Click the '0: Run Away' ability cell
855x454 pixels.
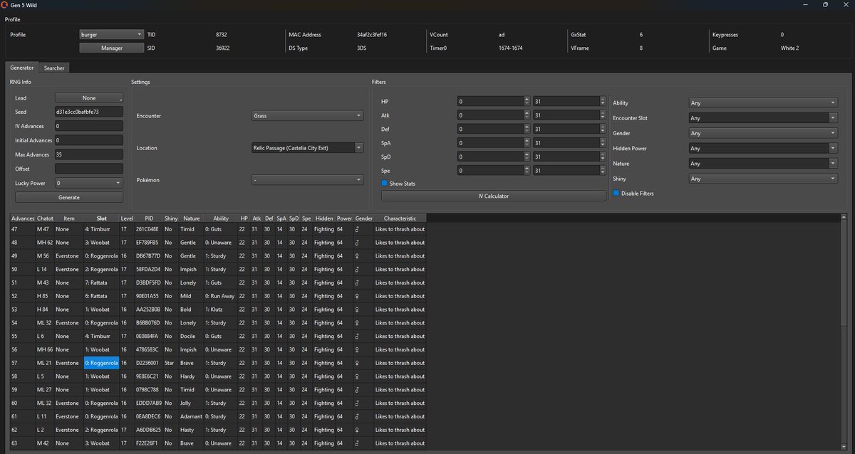pyautogui.click(x=221, y=296)
